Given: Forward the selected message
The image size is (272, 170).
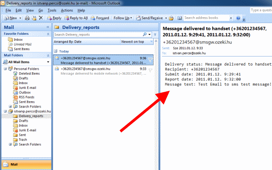Looking at the screenshot, I should coord(100,18).
